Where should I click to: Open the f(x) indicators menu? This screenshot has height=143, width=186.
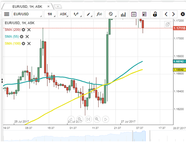point(99,14)
